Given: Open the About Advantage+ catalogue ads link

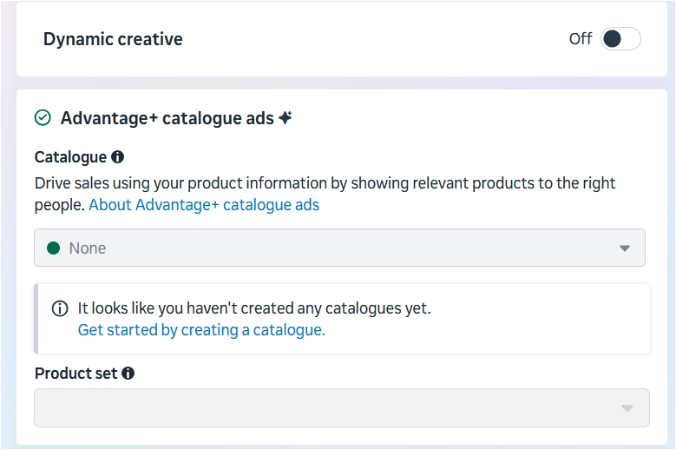Looking at the screenshot, I should coord(204,205).
